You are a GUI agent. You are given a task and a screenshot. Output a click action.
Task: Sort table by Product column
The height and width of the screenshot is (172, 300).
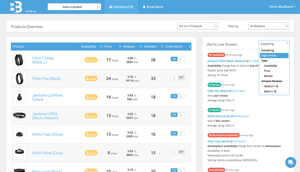pyautogui.click(x=45, y=46)
